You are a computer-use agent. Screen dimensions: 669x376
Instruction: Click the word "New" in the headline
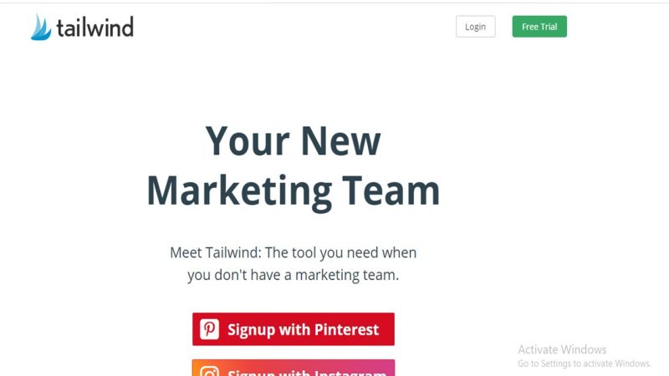(341, 141)
